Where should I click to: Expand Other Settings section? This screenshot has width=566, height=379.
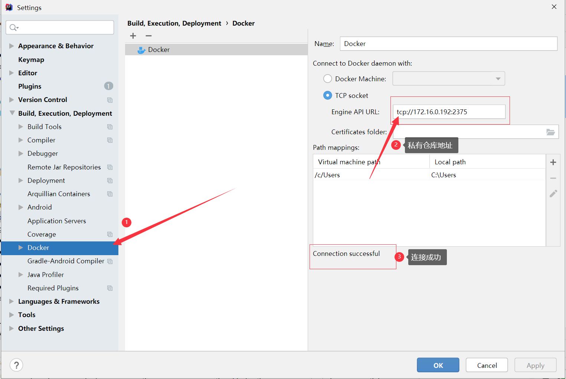(x=12, y=329)
